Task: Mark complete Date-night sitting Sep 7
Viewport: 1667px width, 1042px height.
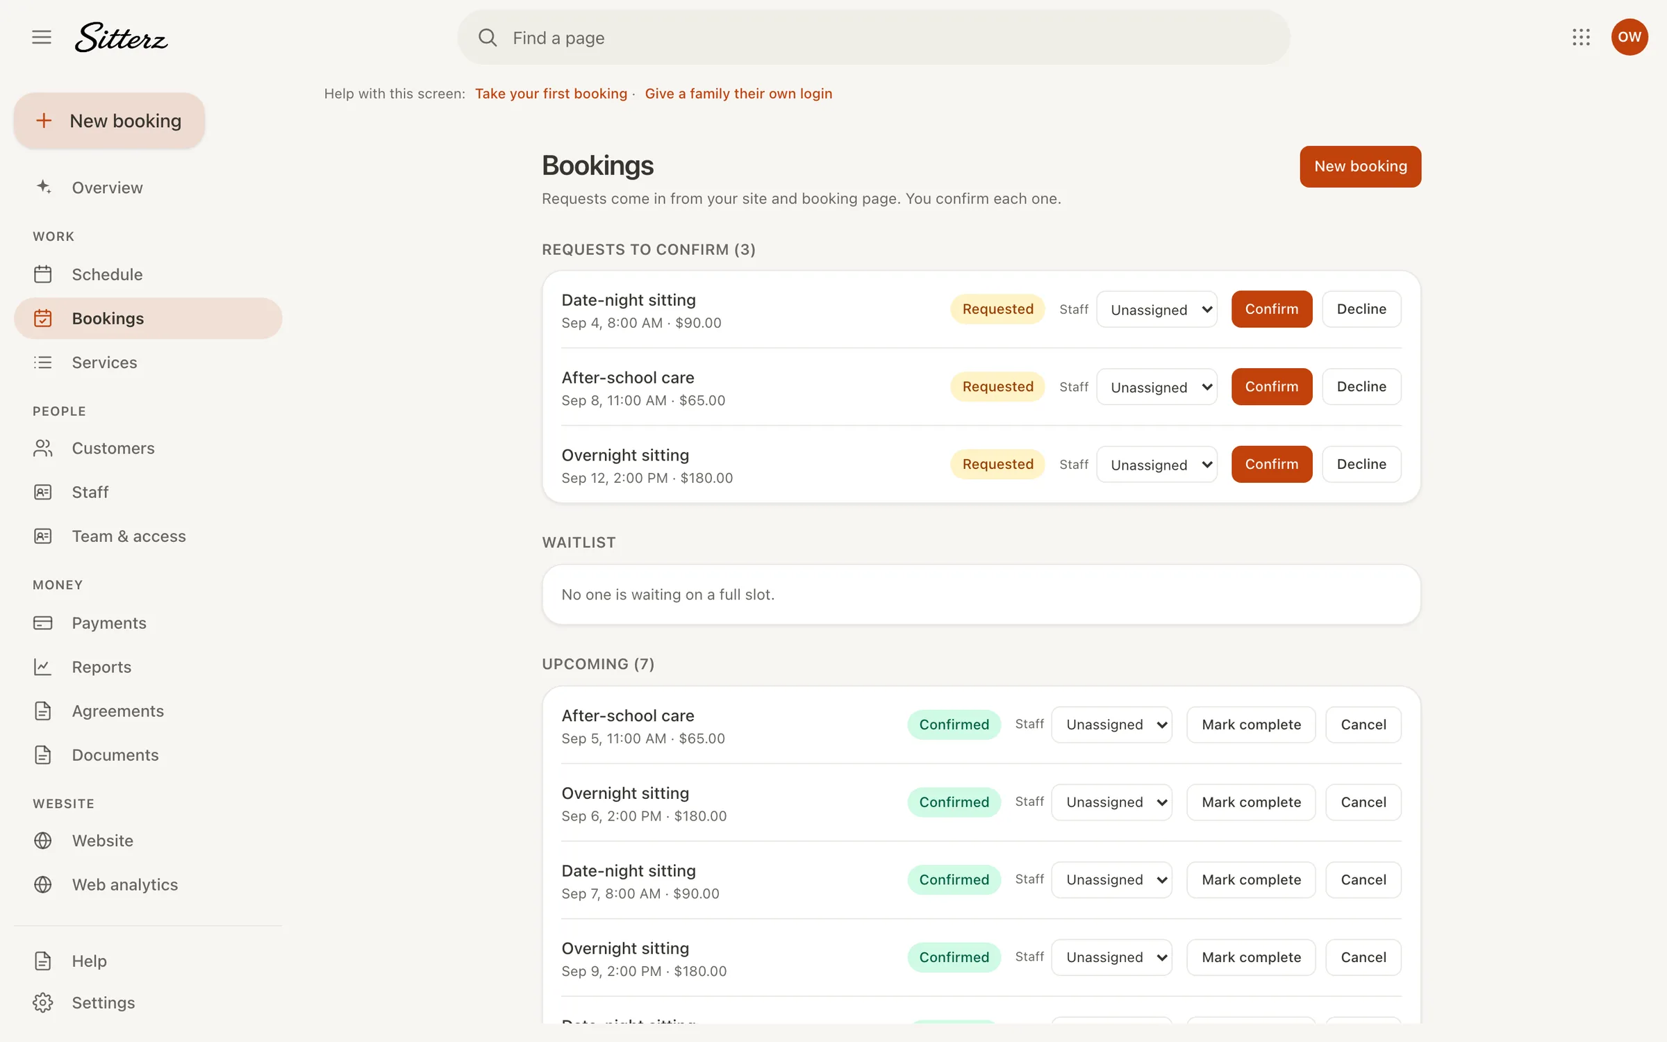Action: pyautogui.click(x=1251, y=880)
